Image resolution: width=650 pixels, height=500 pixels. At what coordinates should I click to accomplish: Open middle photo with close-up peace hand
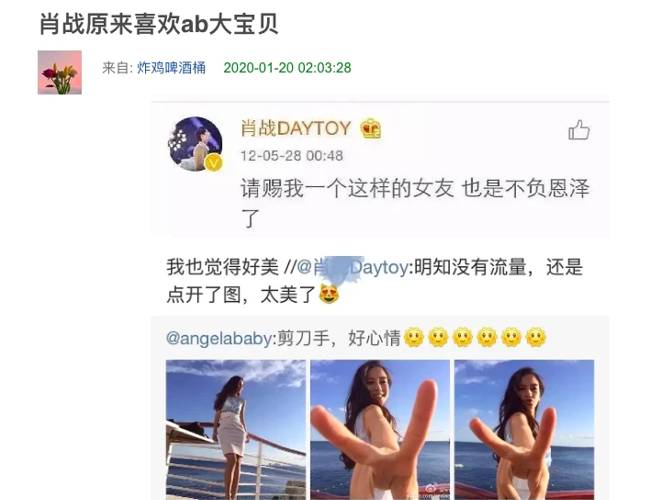coord(380,429)
